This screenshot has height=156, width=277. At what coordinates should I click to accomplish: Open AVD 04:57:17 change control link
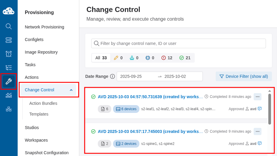[x=150, y=131]
